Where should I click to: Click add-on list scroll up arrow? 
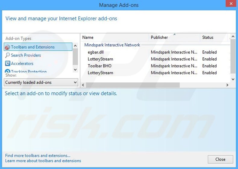(x=233, y=37)
